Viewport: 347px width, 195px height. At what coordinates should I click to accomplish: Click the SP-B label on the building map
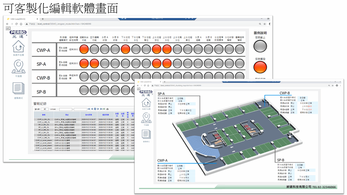click(280, 160)
